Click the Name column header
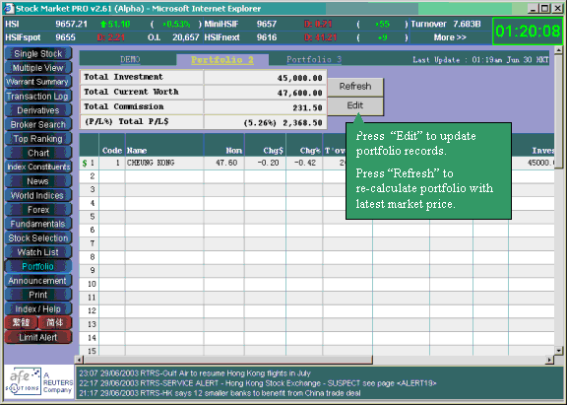Screen dimensions: 567x405 tap(136, 151)
